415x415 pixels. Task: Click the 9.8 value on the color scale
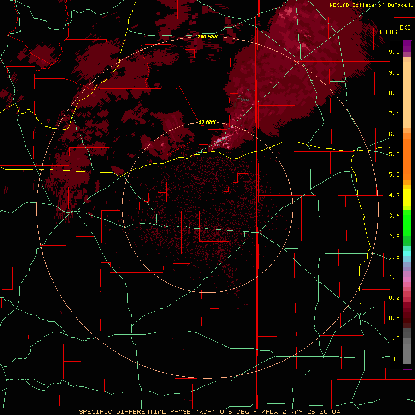(x=394, y=52)
